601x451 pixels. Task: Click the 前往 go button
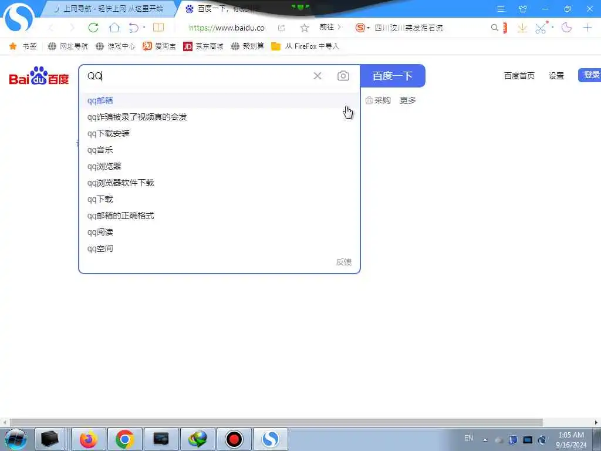click(x=330, y=27)
